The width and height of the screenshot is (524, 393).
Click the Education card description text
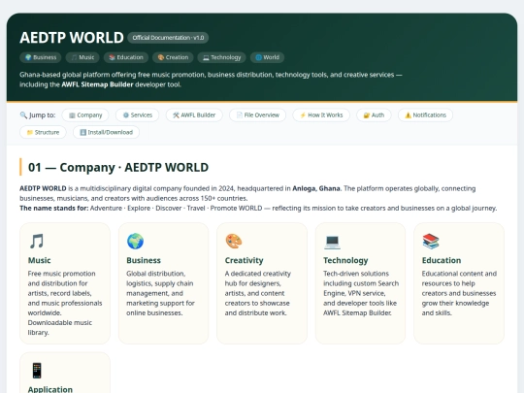(459, 293)
